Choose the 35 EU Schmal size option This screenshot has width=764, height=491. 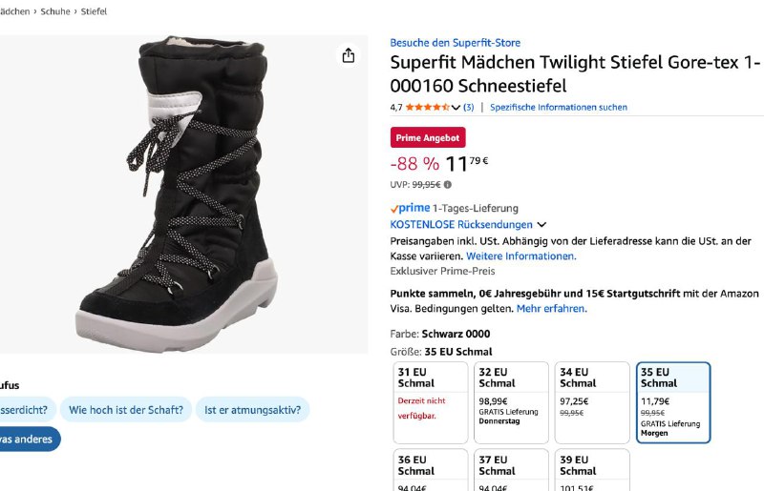point(673,402)
